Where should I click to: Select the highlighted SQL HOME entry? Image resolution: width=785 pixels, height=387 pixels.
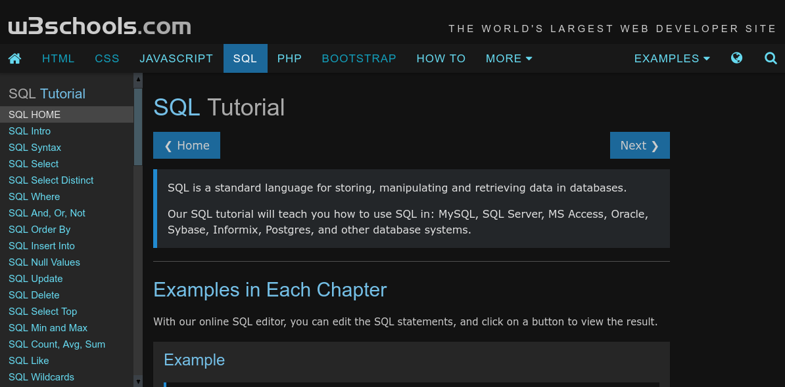click(x=34, y=114)
